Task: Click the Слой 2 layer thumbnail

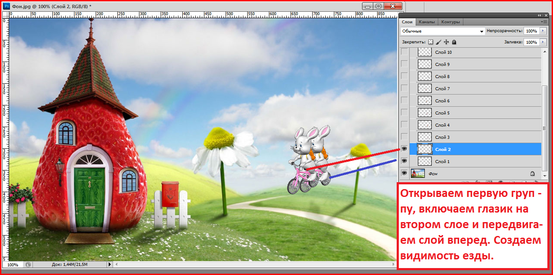Action: (424, 149)
